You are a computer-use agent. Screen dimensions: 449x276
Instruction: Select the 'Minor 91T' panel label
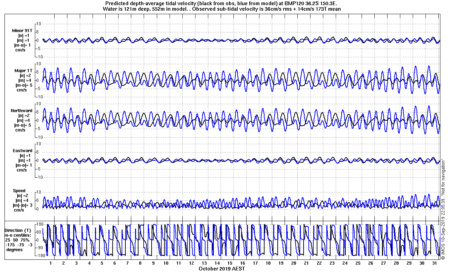pos(23,31)
